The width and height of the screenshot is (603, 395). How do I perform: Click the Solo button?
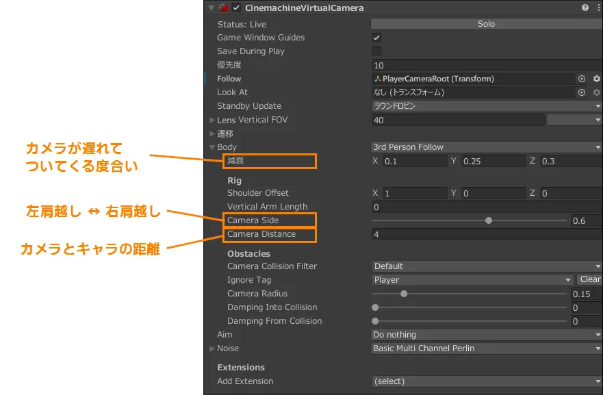487,24
